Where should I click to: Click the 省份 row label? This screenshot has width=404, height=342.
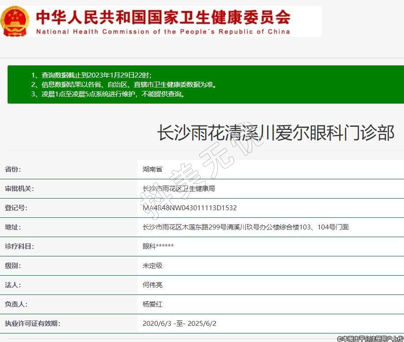(x=13, y=169)
